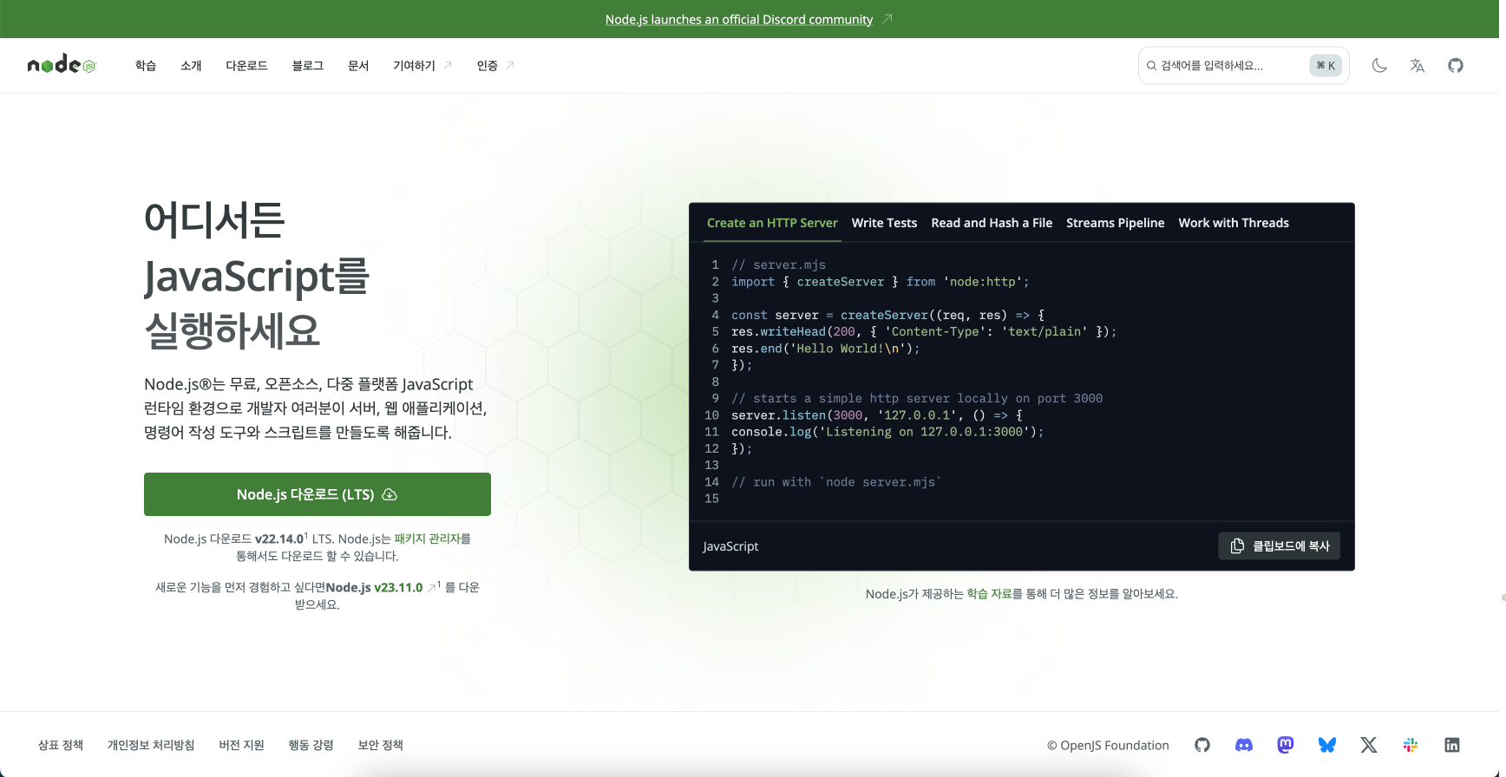Open the LinkedIn icon in footer

(x=1452, y=745)
